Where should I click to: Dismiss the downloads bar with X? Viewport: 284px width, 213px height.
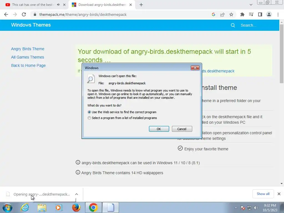[x=279, y=194]
